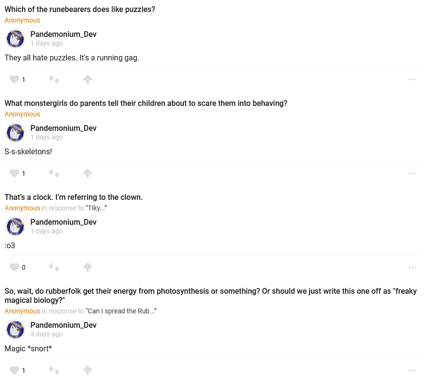The image size is (426, 380).
Task: Quote the 'They all hate puzzles' answer
Action: pyautogui.click(x=54, y=80)
